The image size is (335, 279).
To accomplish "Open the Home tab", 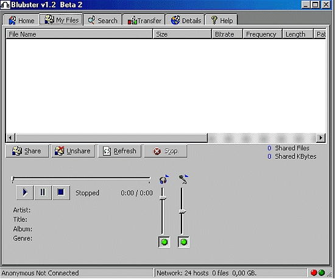I will [21, 20].
